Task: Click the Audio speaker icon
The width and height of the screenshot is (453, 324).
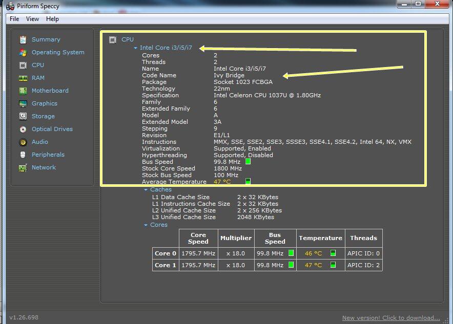Action: [23, 142]
